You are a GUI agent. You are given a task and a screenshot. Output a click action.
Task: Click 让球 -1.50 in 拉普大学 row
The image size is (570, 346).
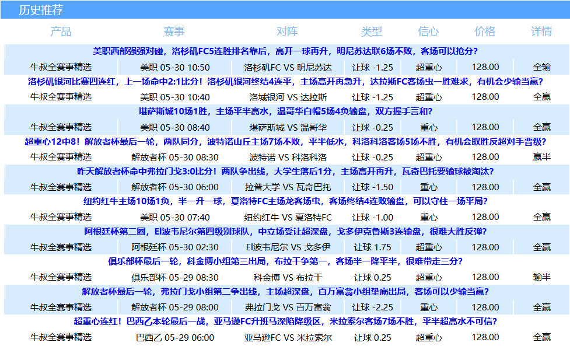373,187
